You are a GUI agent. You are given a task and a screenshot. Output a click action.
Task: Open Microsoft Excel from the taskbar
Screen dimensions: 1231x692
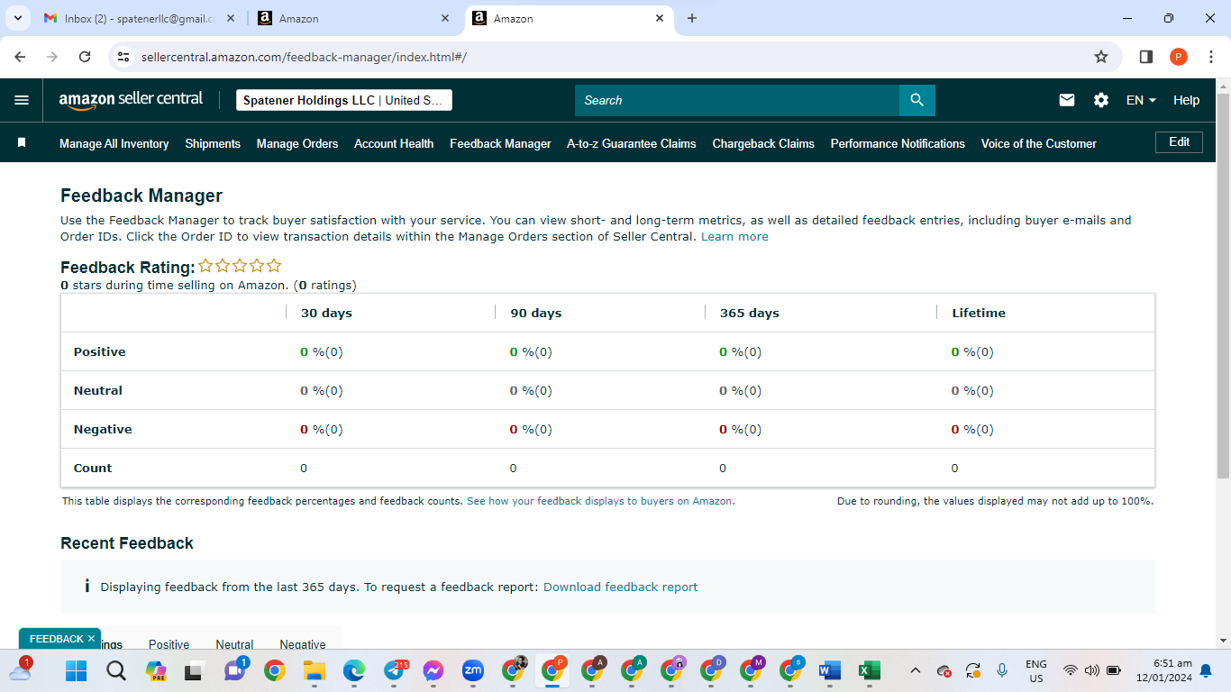tap(870, 670)
